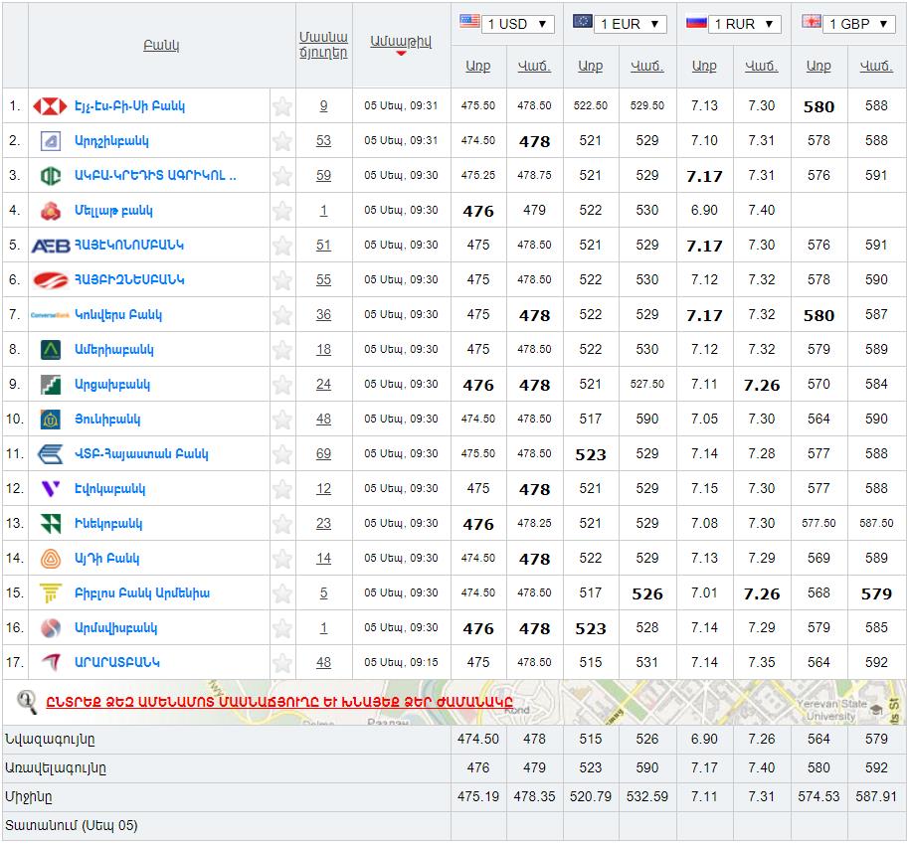Click the HSBC bank logo
The height and width of the screenshot is (843, 909).
tap(50, 106)
